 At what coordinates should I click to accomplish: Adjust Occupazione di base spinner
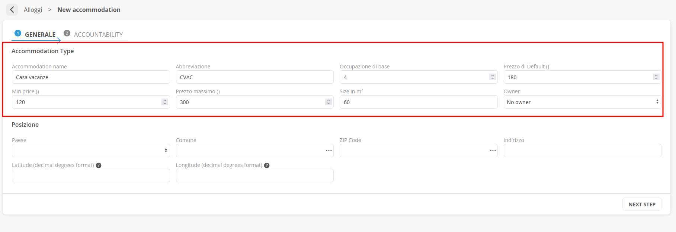tap(492, 77)
